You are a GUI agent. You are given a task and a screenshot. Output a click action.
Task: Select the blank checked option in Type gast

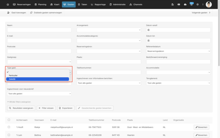(38, 72)
